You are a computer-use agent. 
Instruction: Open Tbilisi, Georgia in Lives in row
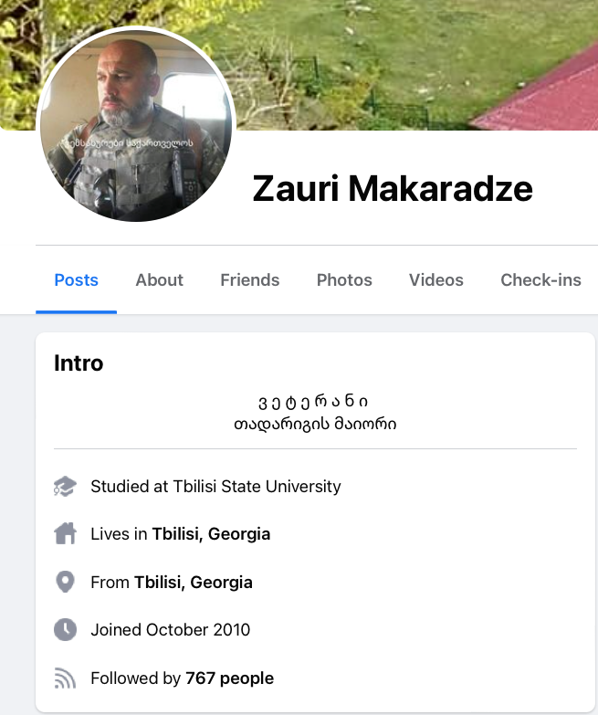pyautogui.click(x=211, y=534)
